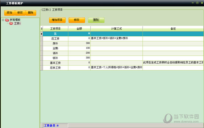Click the 100 amount in 全勤 row
Screen dimensions: 204x128
pyautogui.click(x=88, y=48)
